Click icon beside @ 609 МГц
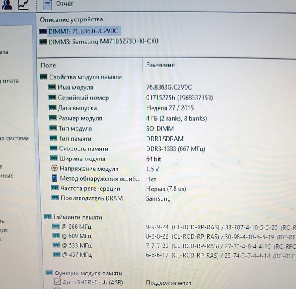The width and height of the screenshot is (296, 289). [x=56, y=236]
